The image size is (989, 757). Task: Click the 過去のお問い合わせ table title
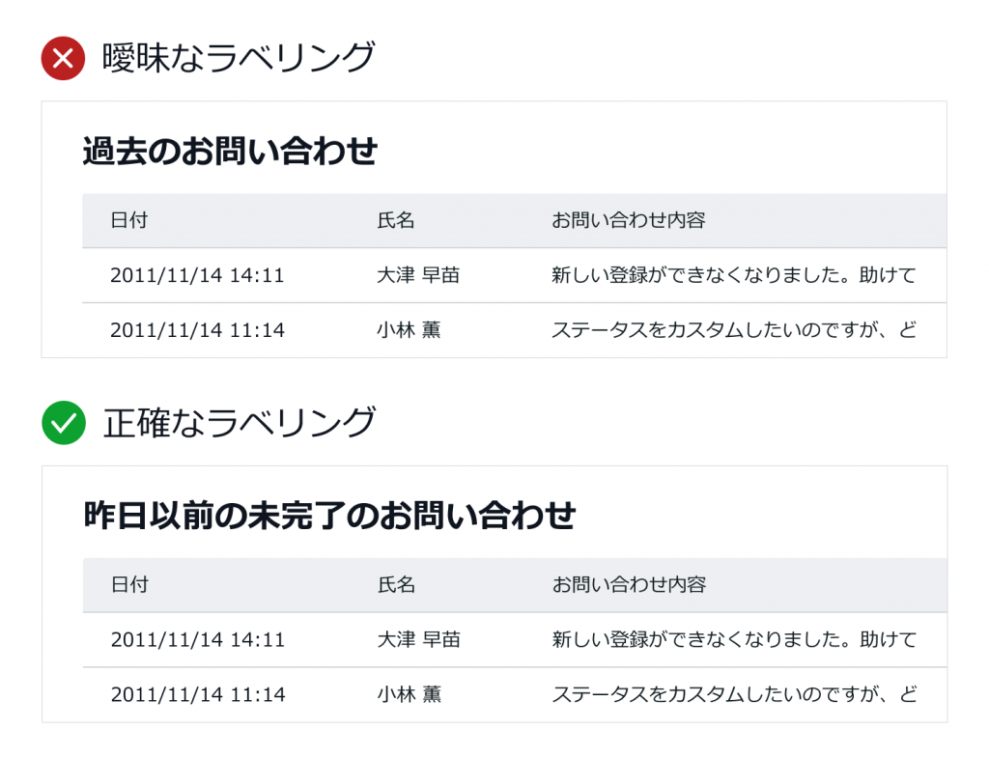230,152
